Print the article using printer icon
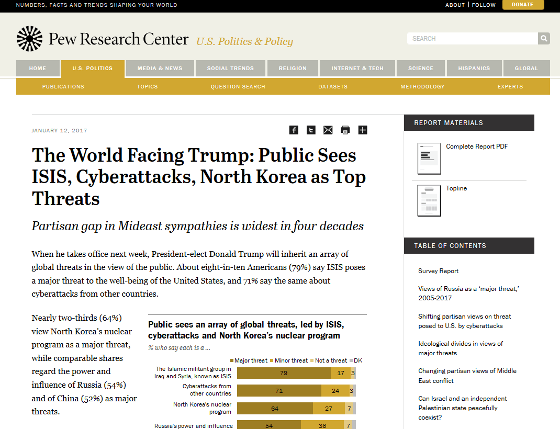560x429 pixels. click(345, 130)
